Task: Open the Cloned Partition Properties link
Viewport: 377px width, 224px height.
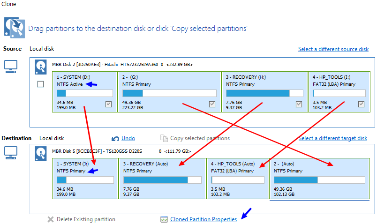Action: [204, 219]
